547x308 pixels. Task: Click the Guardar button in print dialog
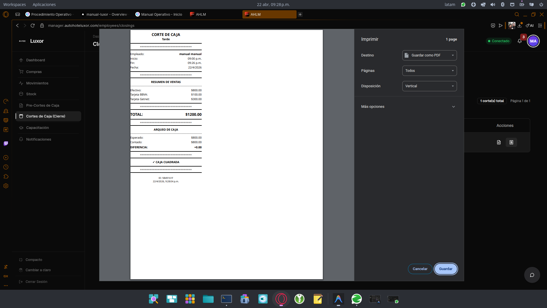(x=446, y=269)
